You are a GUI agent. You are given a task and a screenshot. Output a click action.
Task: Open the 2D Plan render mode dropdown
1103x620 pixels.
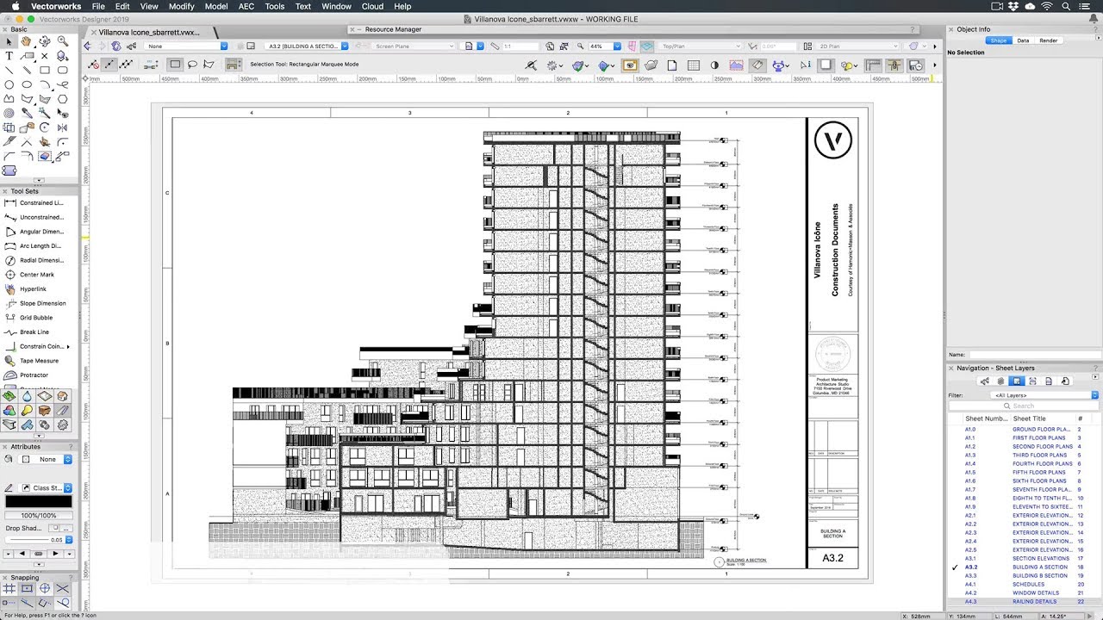[858, 46]
